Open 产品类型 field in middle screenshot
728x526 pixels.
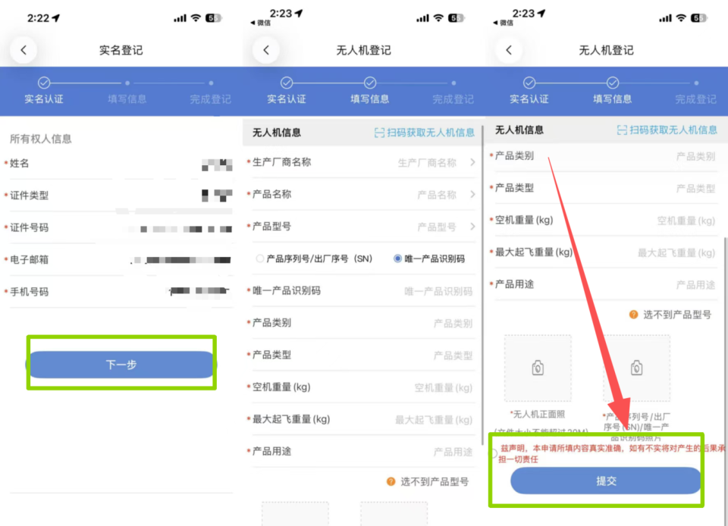coord(362,355)
